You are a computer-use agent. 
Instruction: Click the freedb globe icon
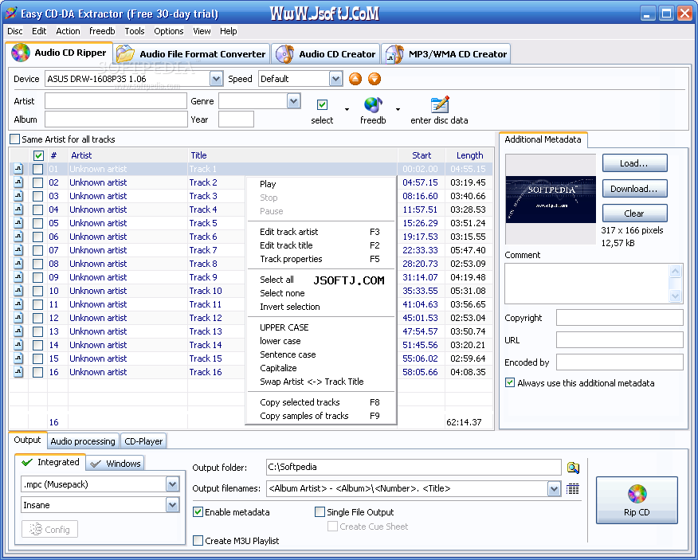[x=373, y=104]
